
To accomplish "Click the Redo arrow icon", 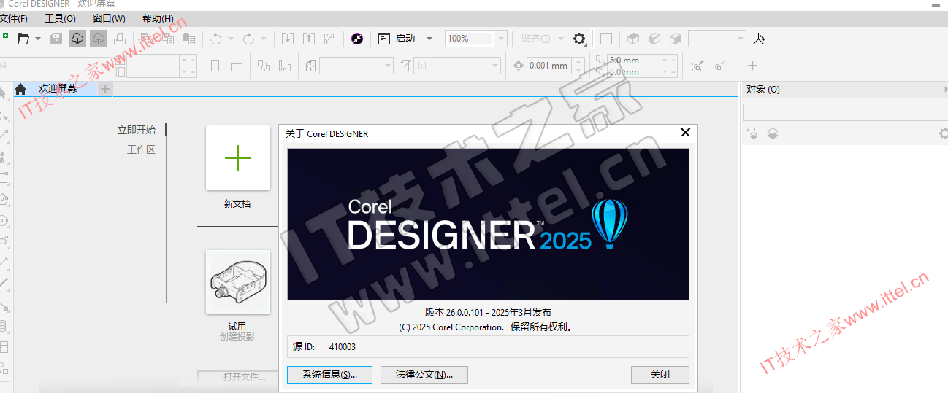I will pyautogui.click(x=248, y=39).
